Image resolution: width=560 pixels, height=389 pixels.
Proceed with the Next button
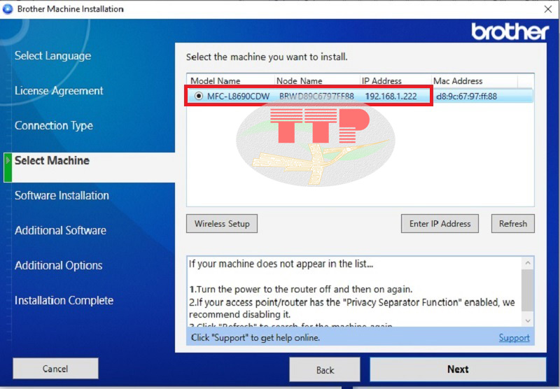pos(458,369)
